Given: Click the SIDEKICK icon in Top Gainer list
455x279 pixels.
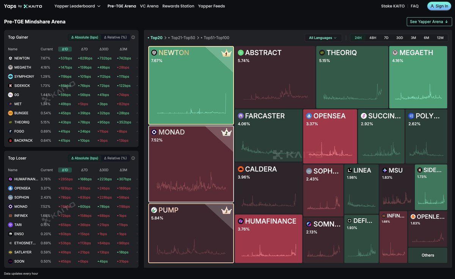Looking at the screenshot, I should point(10,86).
